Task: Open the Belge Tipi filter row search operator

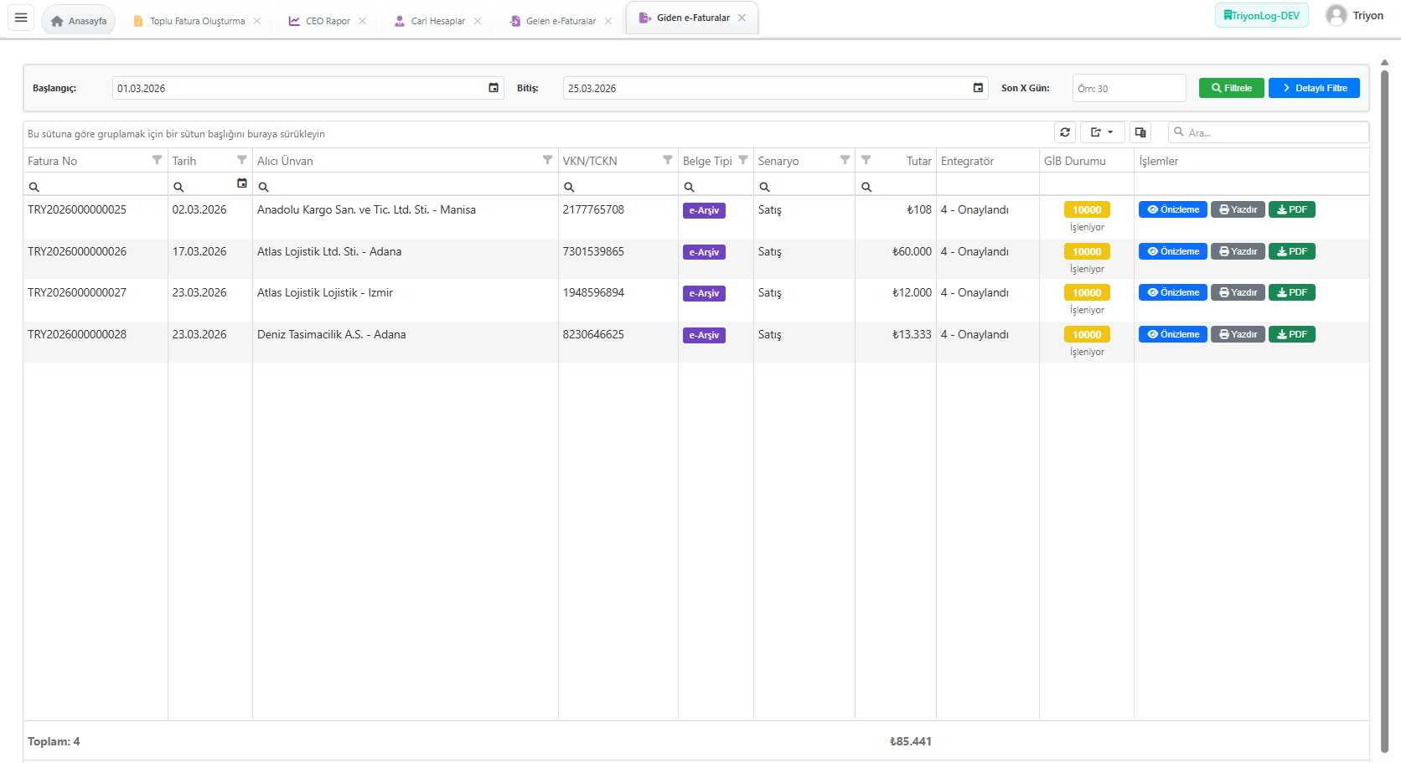Action: click(x=689, y=187)
